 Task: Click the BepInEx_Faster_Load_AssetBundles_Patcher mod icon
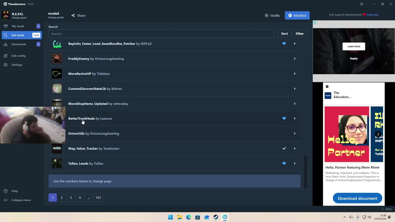[x=57, y=44]
